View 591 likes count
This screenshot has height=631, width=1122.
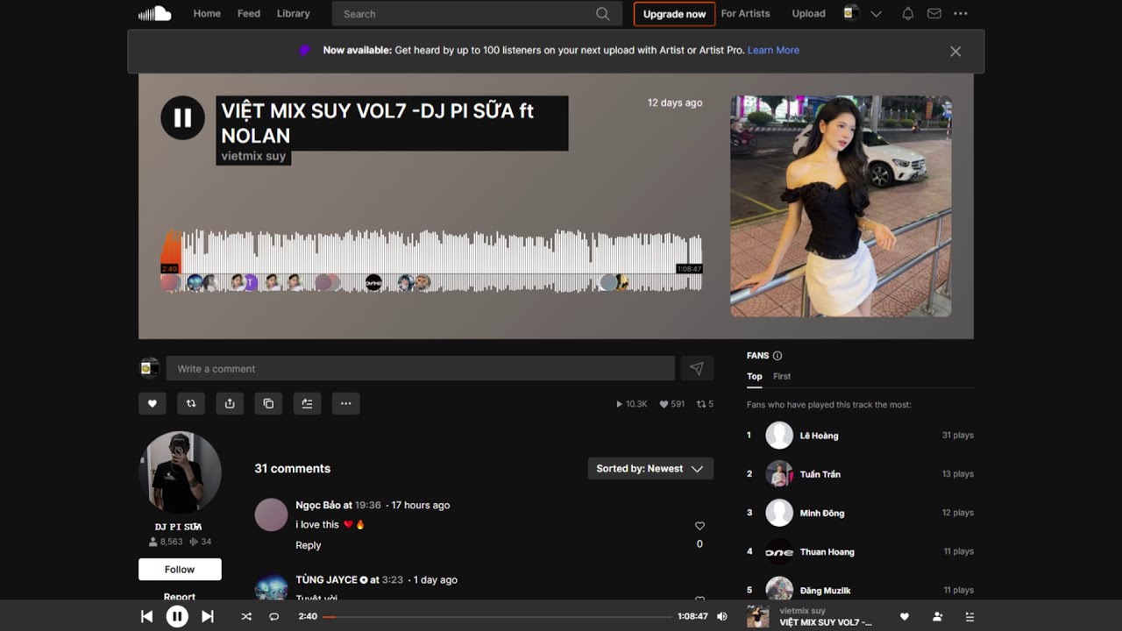coord(672,404)
